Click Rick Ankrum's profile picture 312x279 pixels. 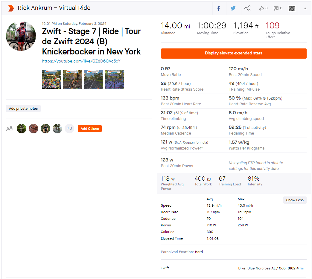click(21, 36)
